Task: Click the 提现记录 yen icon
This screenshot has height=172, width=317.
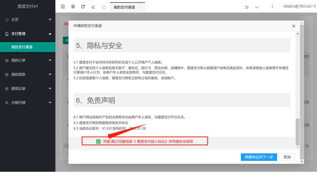Action: (x=7, y=89)
